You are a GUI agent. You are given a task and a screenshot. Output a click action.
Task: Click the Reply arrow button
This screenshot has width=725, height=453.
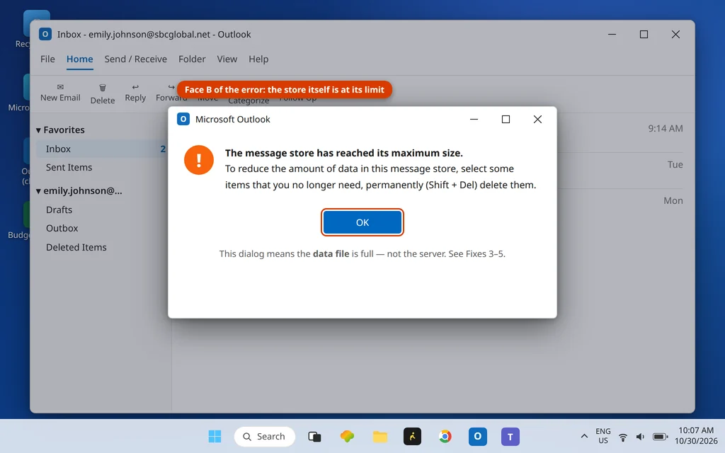pyautogui.click(x=135, y=93)
